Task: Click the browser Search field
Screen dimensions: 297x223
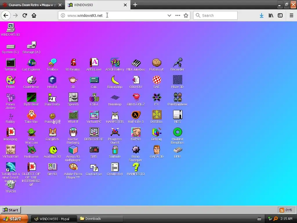Action: tap(215, 16)
